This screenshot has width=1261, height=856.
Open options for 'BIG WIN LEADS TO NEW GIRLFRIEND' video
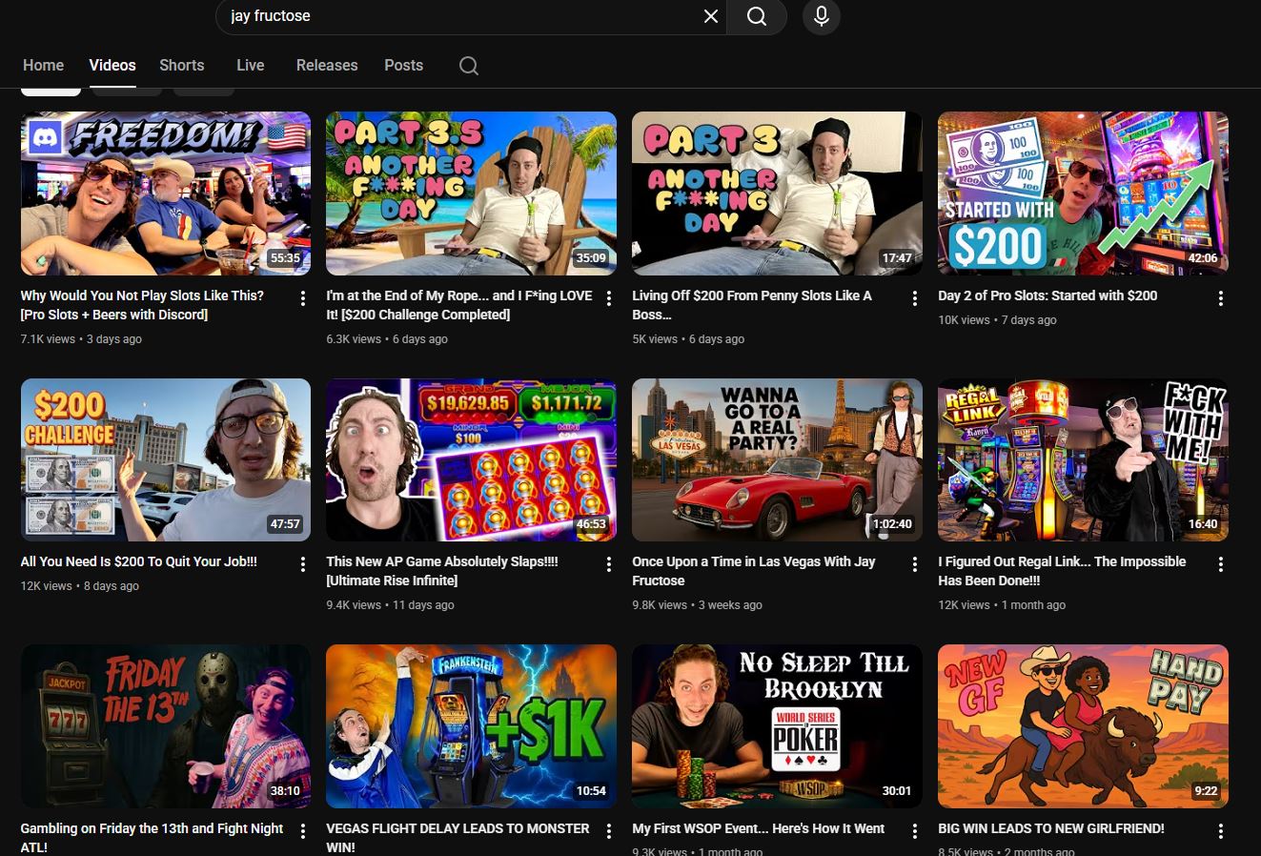[x=1221, y=831]
